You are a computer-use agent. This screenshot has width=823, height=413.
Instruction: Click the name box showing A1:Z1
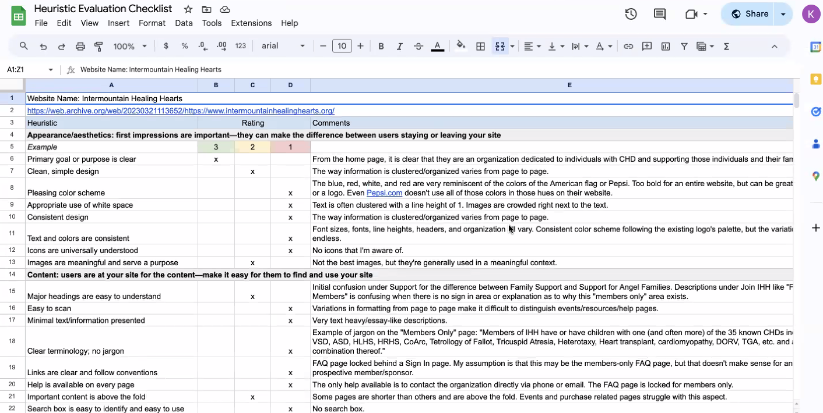point(24,70)
